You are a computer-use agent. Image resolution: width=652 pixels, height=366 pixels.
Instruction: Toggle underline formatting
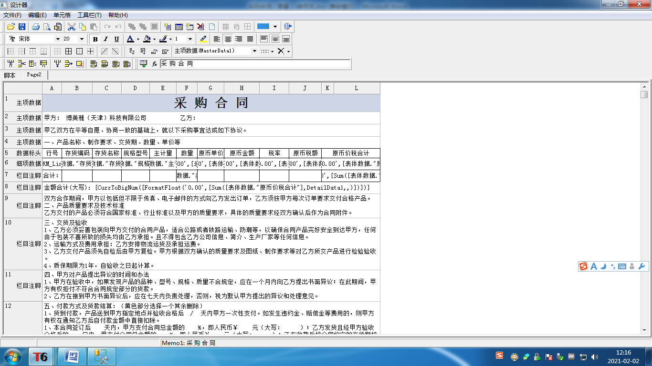coord(116,39)
